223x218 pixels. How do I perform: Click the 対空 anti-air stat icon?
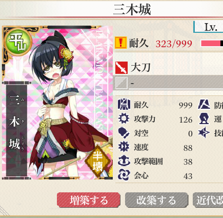(x=124, y=133)
